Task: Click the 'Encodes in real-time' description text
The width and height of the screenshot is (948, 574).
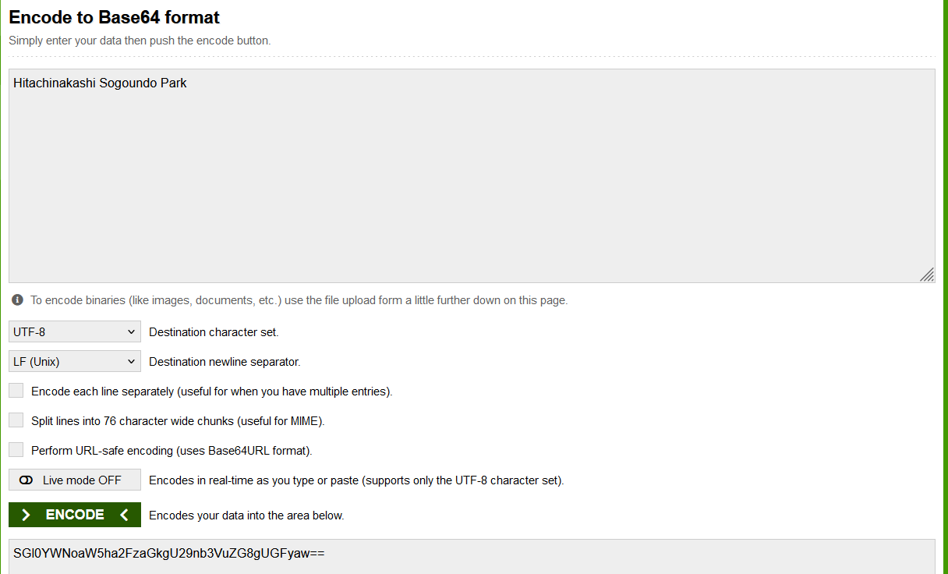Action: click(x=356, y=480)
